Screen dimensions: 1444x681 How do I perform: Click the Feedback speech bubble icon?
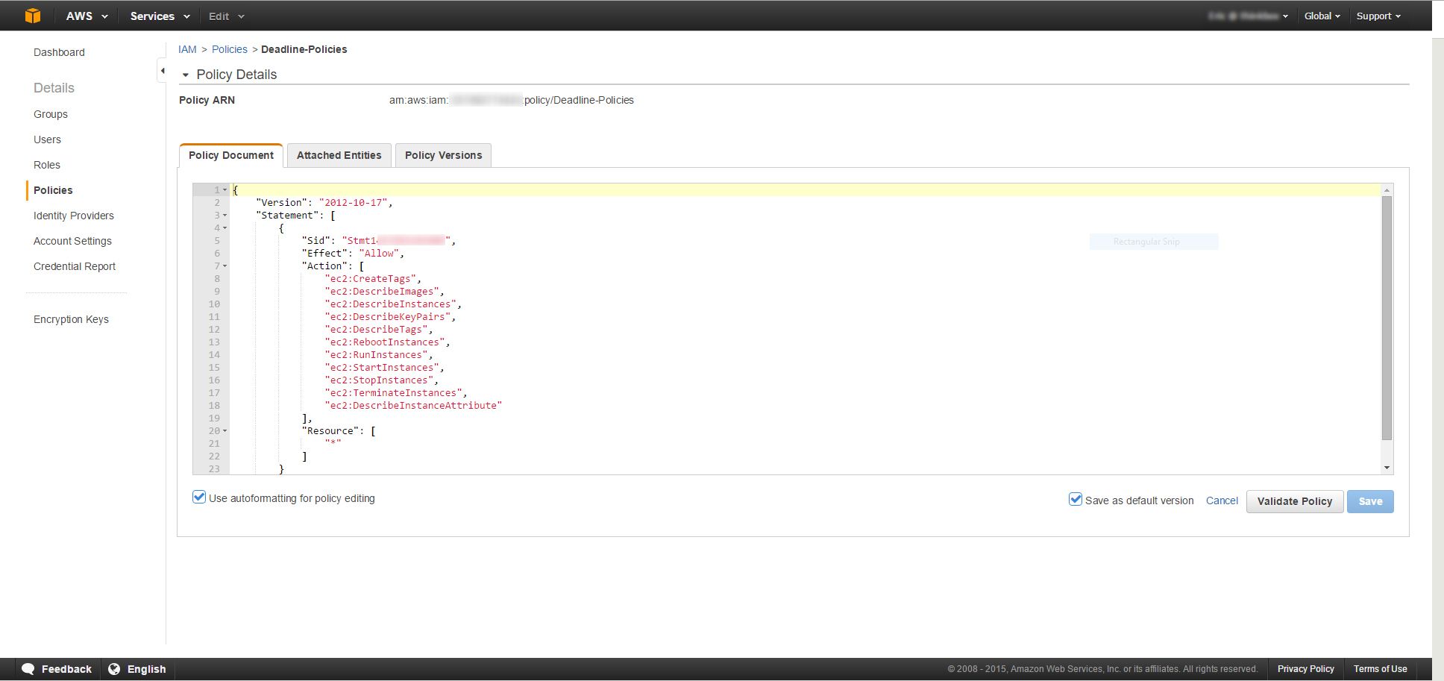click(x=28, y=669)
